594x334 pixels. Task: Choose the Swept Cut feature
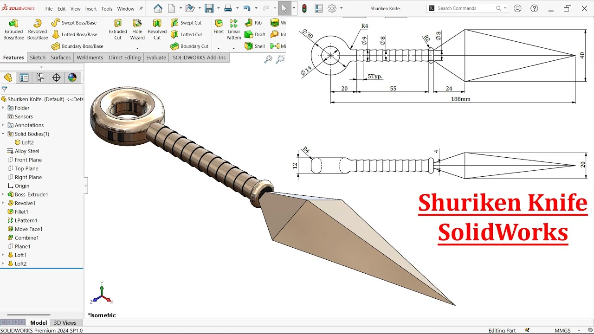click(186, 23)
